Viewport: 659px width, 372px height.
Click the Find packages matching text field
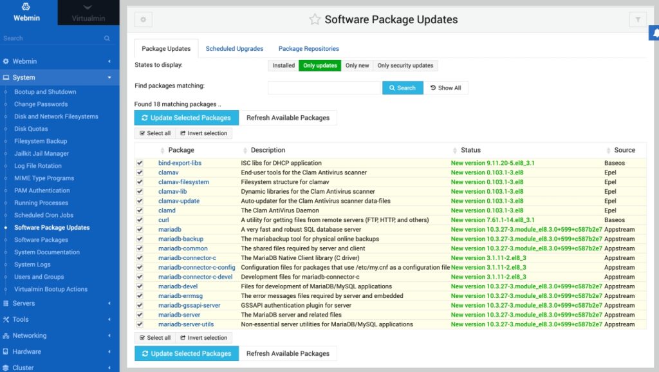[324, 88]
